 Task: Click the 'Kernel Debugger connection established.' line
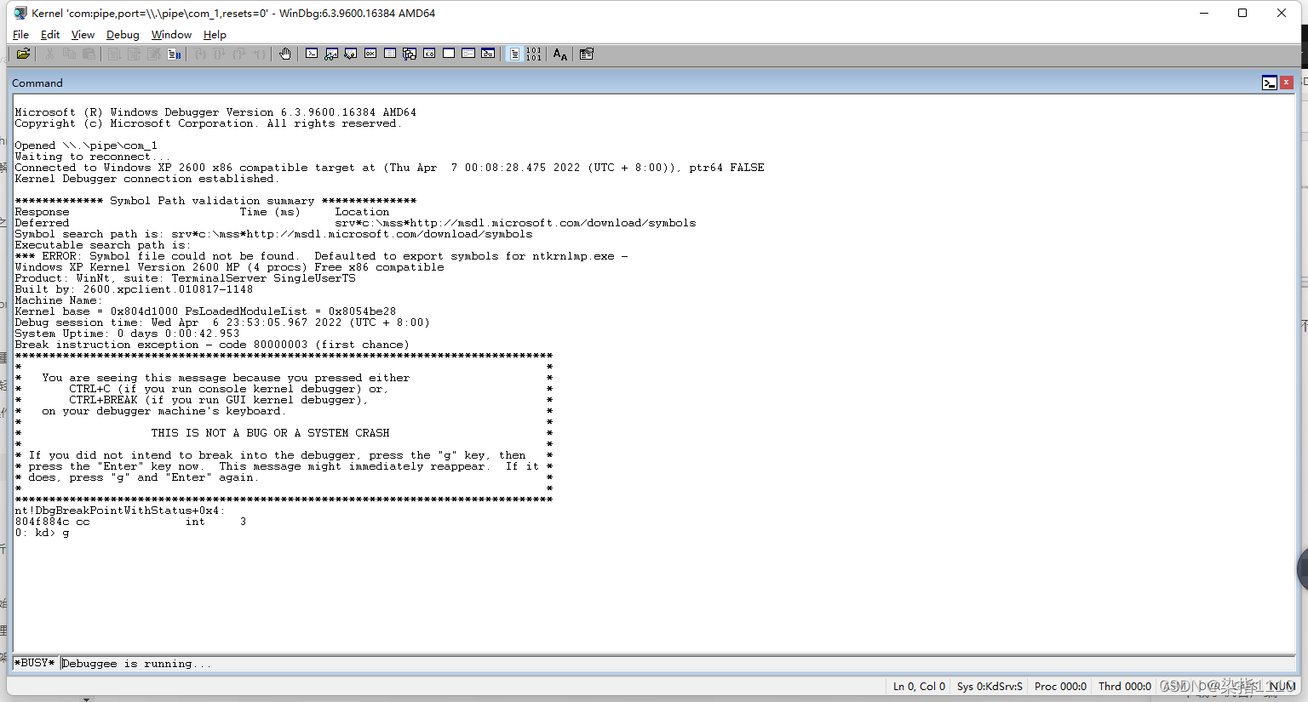pos(146,179)
